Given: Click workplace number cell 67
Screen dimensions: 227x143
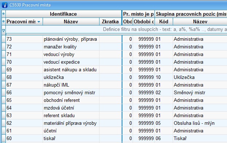Looking at the screenshot, I should (x=24, y=85).
